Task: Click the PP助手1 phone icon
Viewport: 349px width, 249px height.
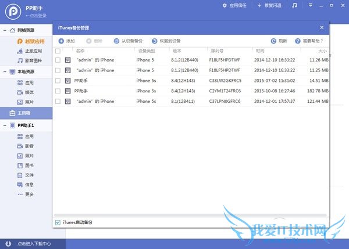Action: pos(12,125)
